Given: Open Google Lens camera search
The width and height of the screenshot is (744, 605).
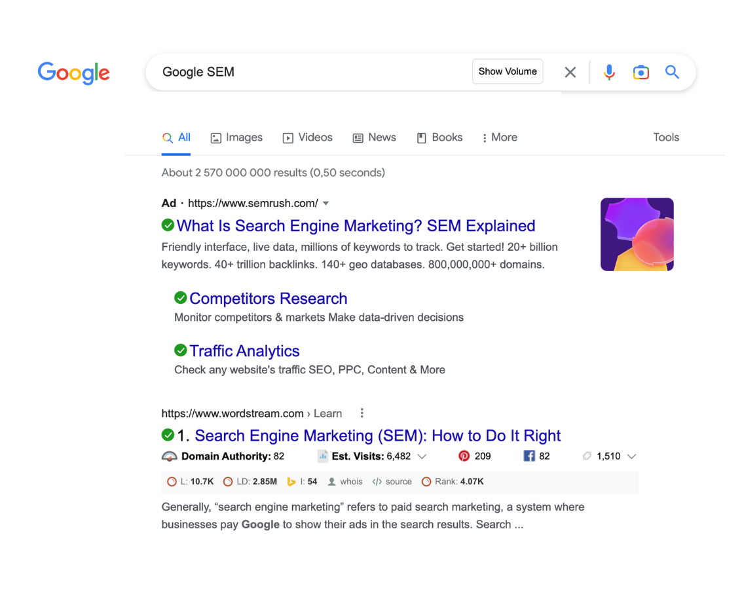Looking at the screenshot, I should [641, 72].
